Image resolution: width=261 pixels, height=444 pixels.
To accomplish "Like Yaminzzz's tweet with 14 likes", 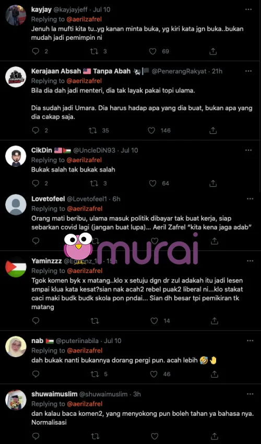I will pos(154,321).
